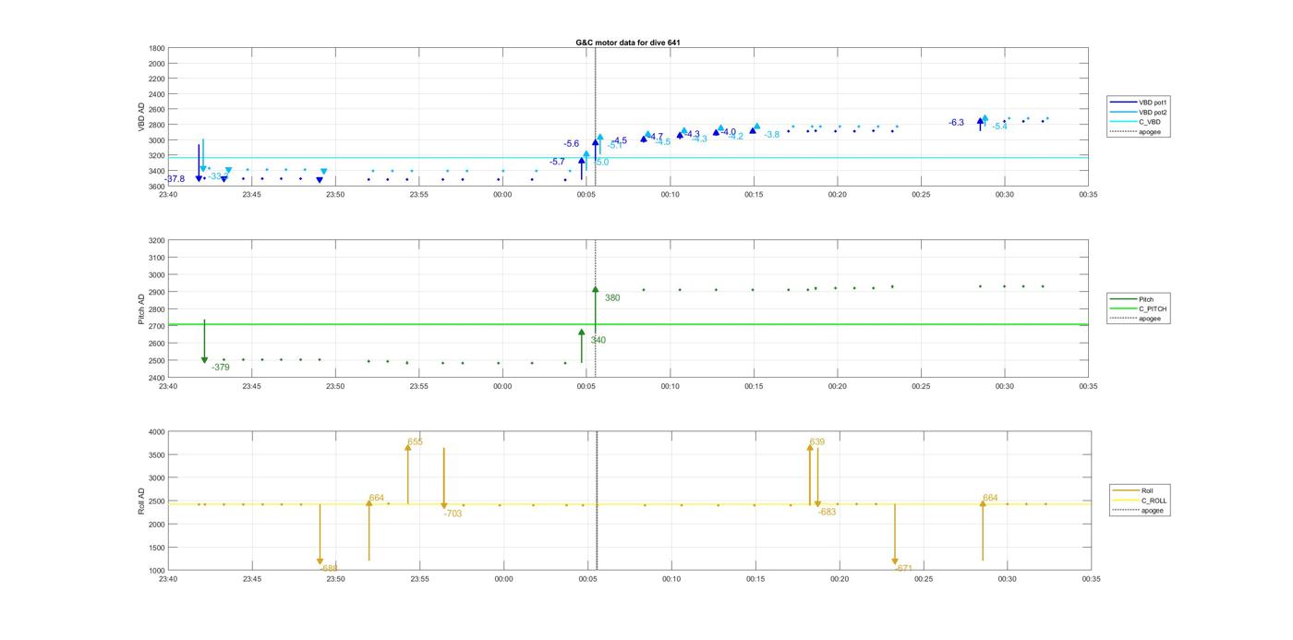Click the '-671' roll data label

904,569
